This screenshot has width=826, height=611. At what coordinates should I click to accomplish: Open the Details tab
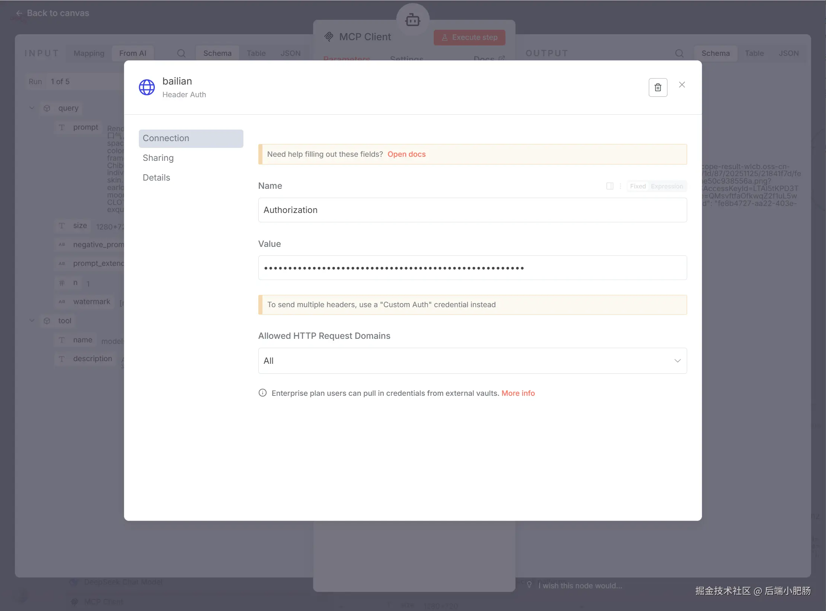pyautogui.click(x=156, y=178)
